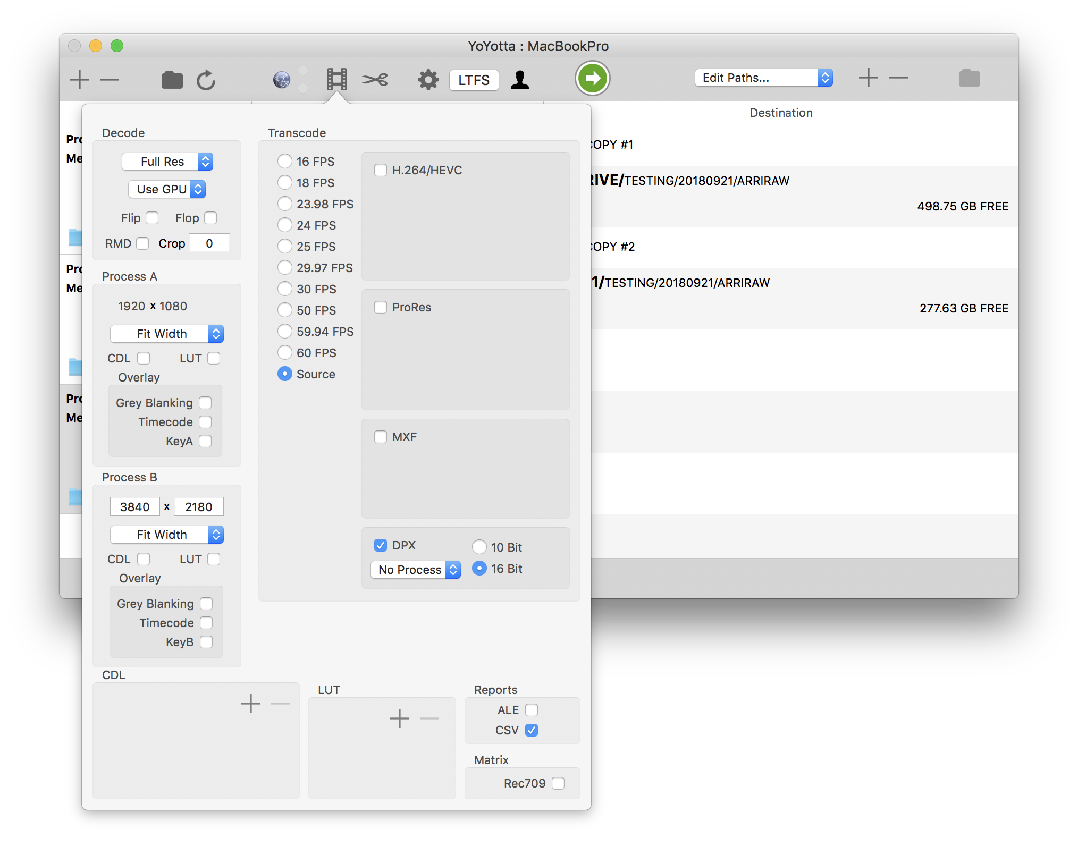Click the refresh circular arrow icon
Screen dimensions: 1078x846
(206, 80)
